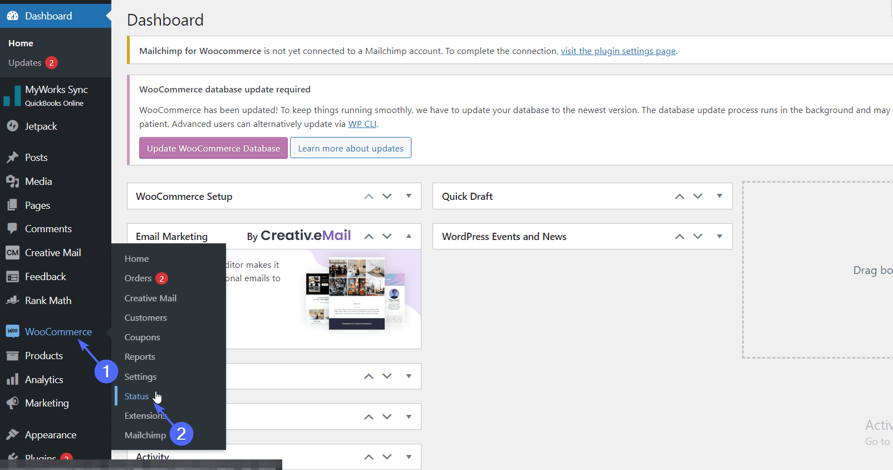Collapse the Email Marketing panel
The width and height of the screenshot is (893, 470).
[409, 236]
